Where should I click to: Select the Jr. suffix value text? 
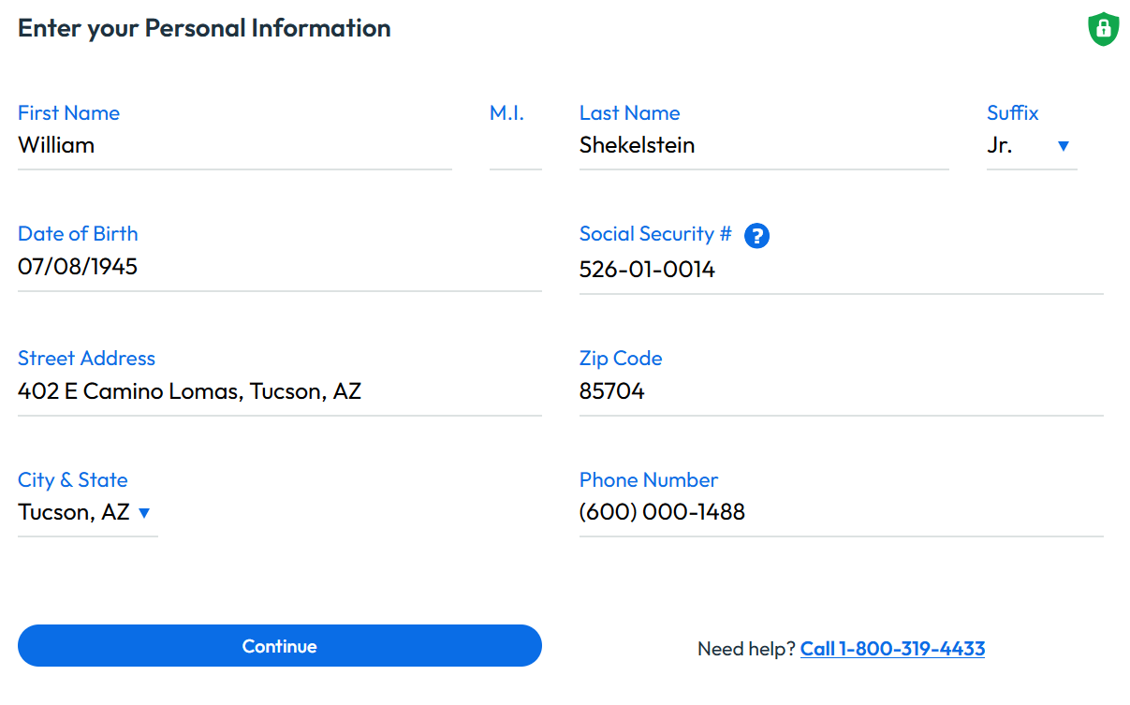click(x=1000, y=146)
